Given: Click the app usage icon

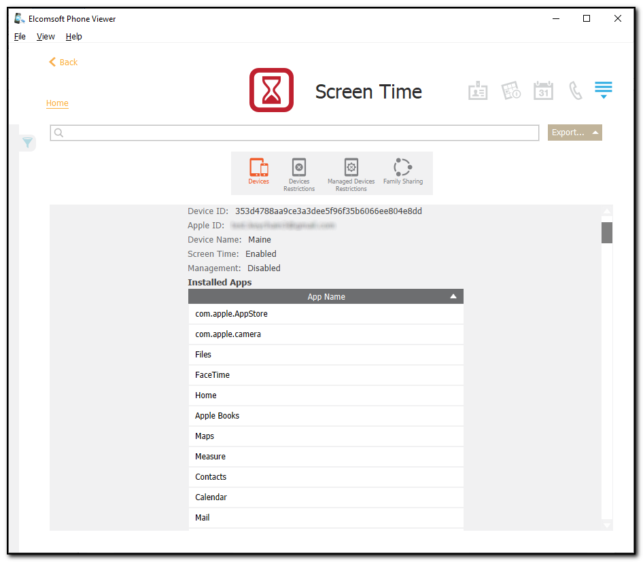Looking at the screenshot, I should [510, 90].
